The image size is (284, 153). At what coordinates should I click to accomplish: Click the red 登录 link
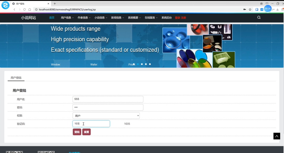click(178, 18)
